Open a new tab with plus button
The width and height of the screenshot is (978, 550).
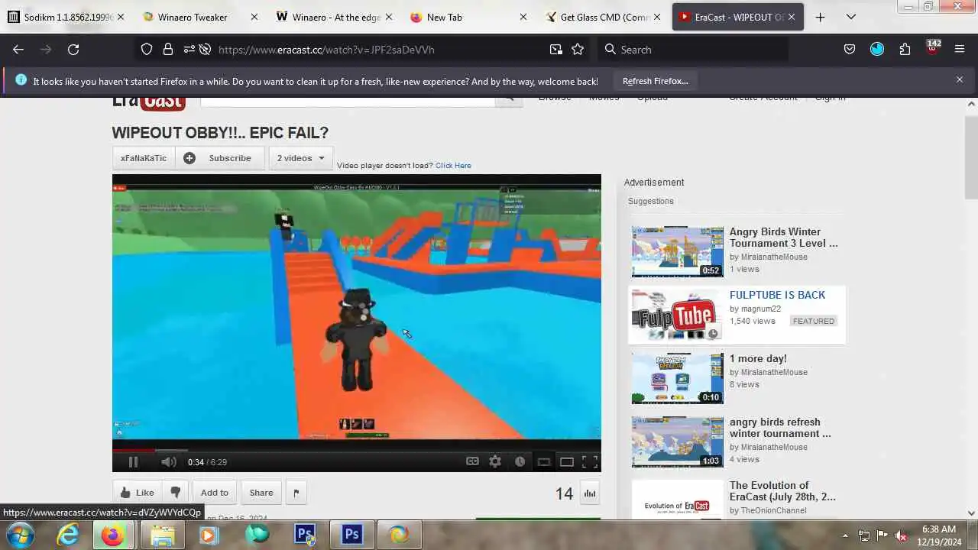click(x=820, y=17)
